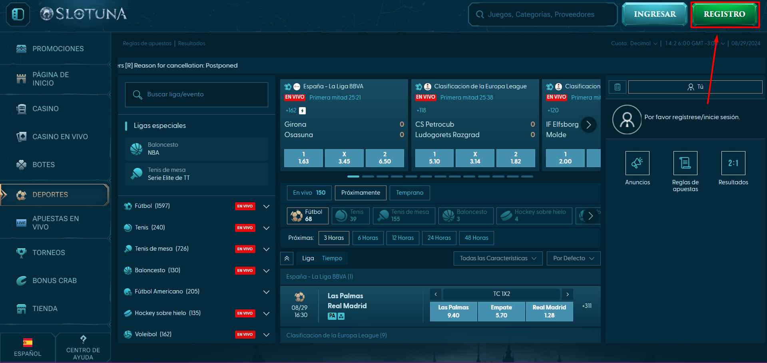Advance live match carousel with arrow
Screen dimensions: 767x363
(x=588, y=125)
